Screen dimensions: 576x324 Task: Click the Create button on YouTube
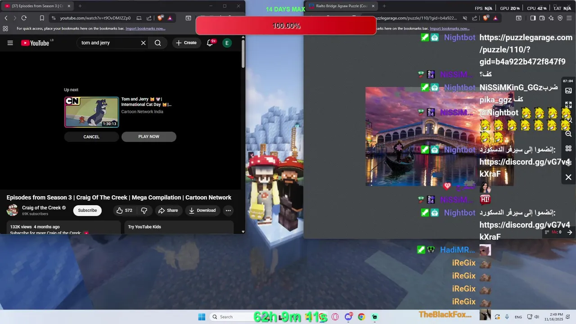click(186, 43)
